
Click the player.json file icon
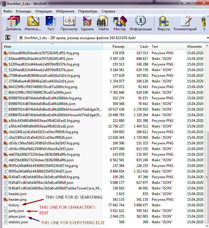click(6, 216)
